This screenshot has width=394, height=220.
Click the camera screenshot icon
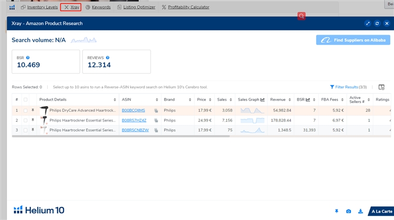348,211
